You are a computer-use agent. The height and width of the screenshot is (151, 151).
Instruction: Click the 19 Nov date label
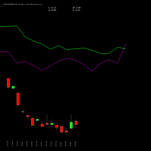22,143
